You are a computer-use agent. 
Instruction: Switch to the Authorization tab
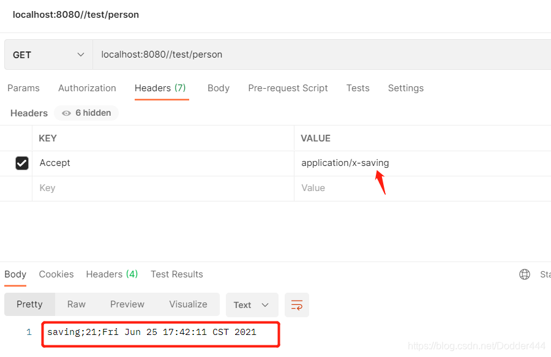(x=87, y=88)
